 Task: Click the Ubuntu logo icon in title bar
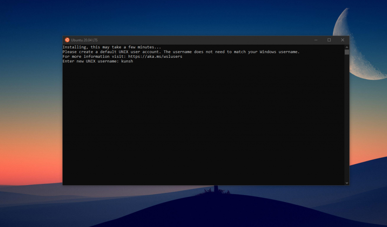(67, 40)
